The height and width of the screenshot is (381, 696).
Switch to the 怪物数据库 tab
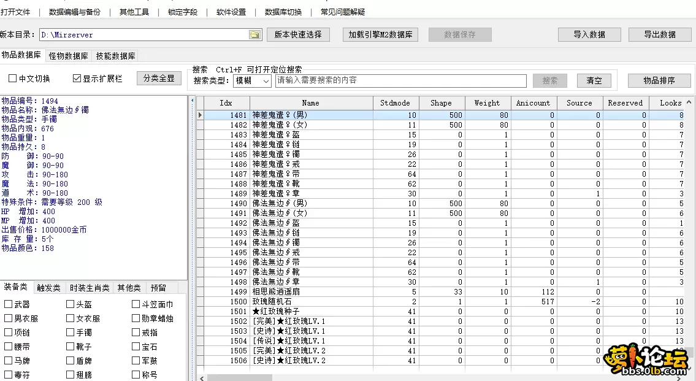coord(68,55)
